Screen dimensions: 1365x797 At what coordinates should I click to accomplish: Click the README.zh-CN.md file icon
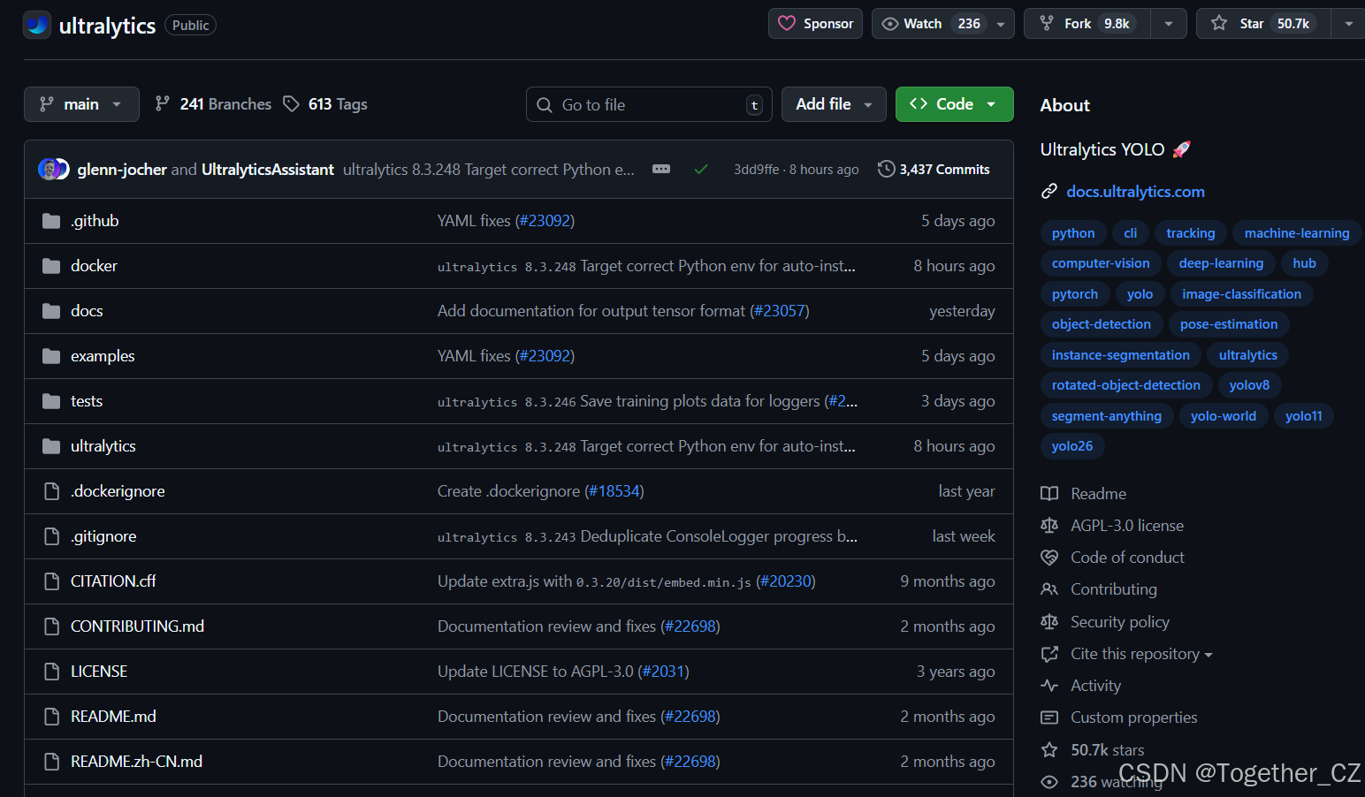click(x=51, y=762)
